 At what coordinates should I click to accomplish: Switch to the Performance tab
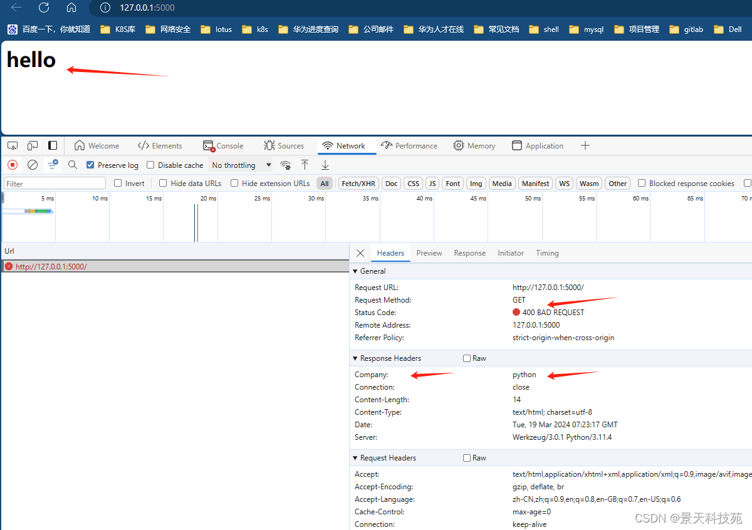tap(409, 145)
